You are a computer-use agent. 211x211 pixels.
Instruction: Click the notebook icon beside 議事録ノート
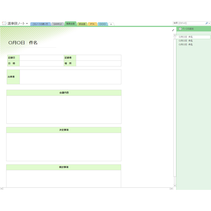point(4,23)
